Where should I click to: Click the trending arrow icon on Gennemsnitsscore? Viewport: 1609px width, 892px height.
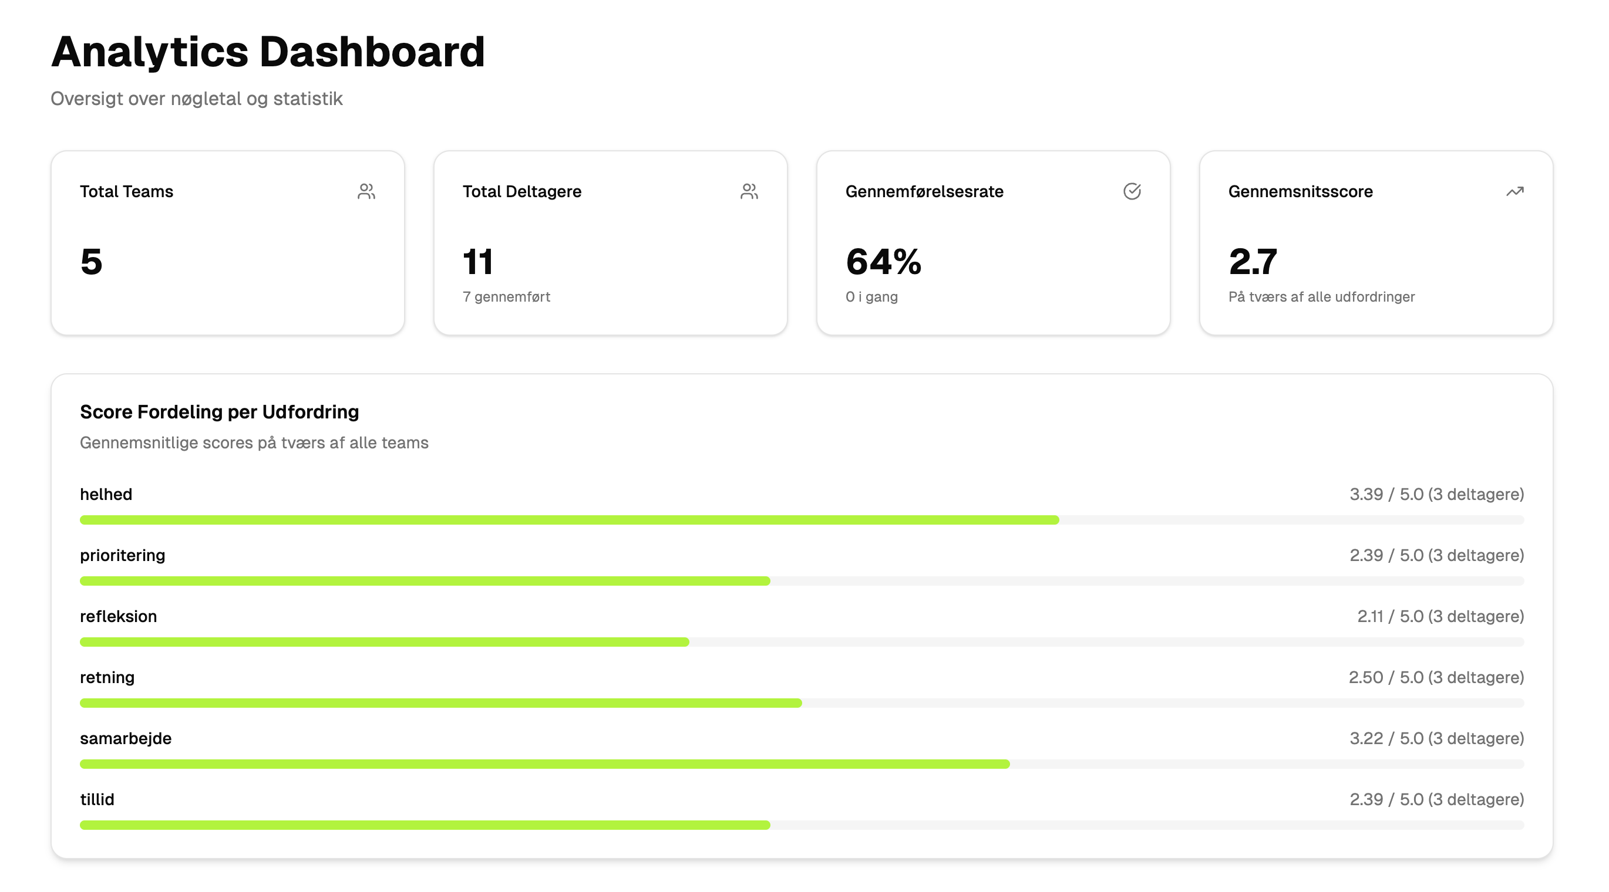point(1514,192)
